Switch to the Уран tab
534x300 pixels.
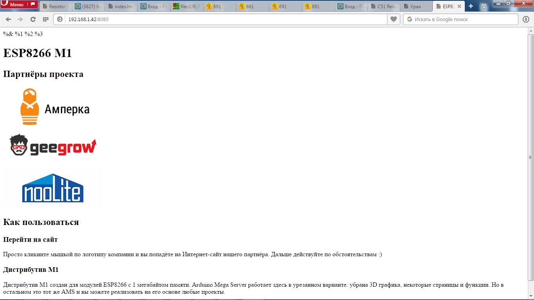click(416, 7)
